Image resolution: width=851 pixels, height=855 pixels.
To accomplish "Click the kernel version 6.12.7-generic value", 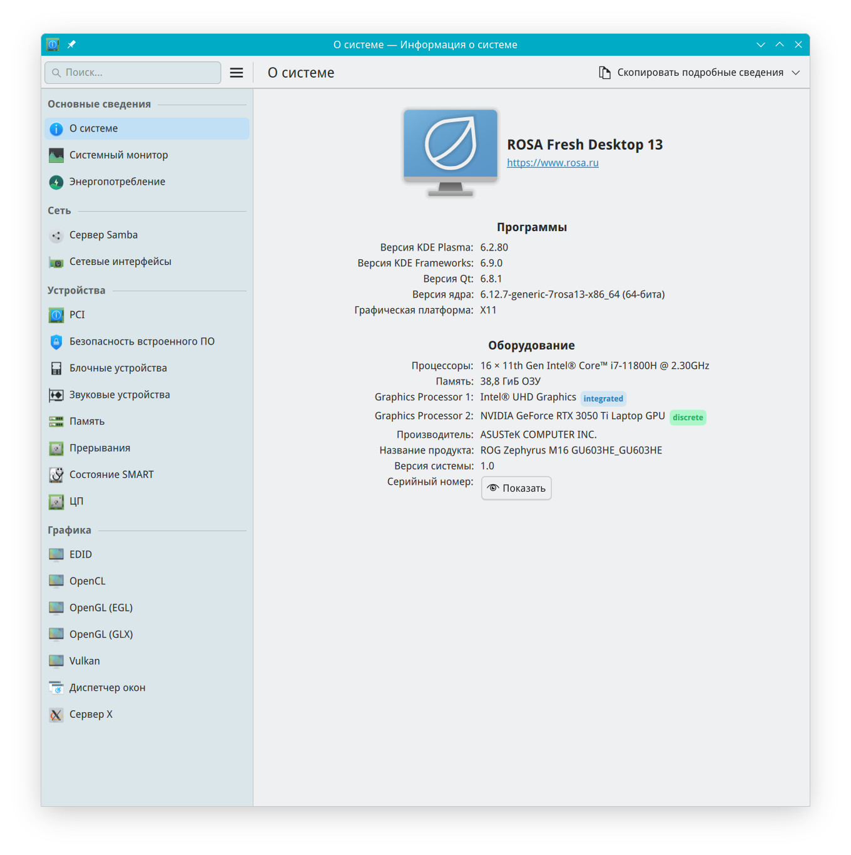I will coord(572,294).
